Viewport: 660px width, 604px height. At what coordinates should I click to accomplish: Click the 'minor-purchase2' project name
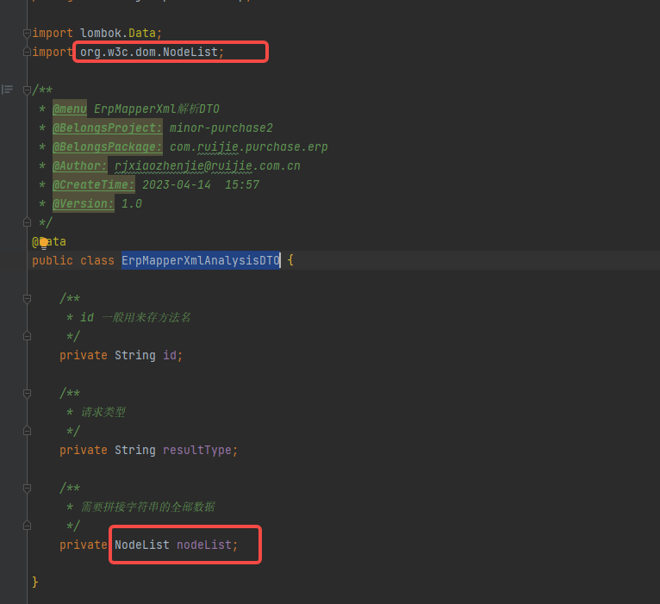[221, 128]
